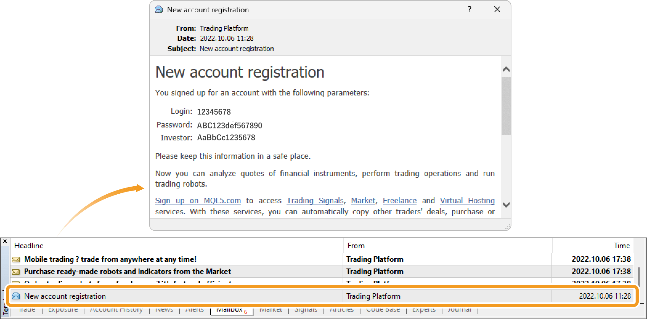Click the date 2022.10.06 11:28 in dialog header
This screenshot has height=319, width=647.
point(227,38)
